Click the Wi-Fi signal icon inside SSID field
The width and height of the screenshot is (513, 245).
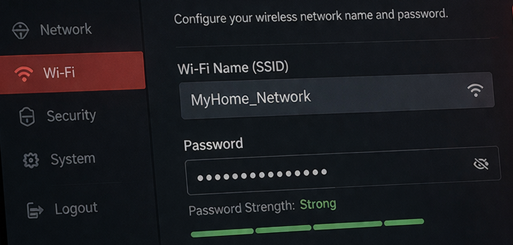pyautogui.click(x=475, y=90)
